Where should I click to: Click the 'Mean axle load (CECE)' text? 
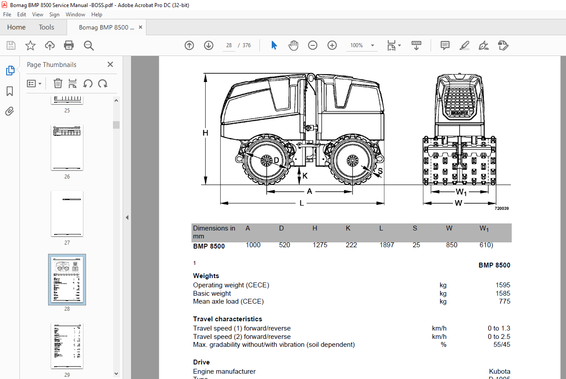point(229,301)
